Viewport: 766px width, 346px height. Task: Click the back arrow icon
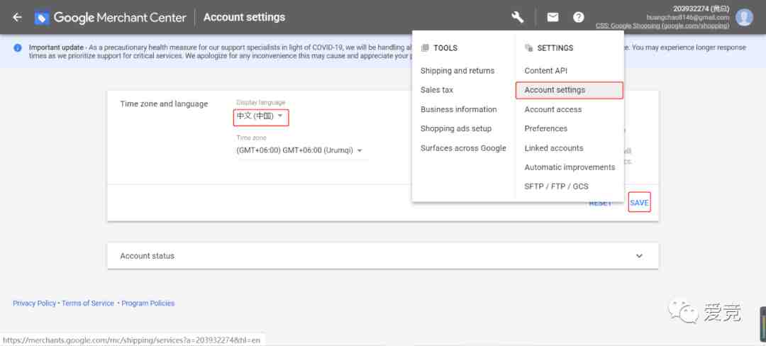17,18
